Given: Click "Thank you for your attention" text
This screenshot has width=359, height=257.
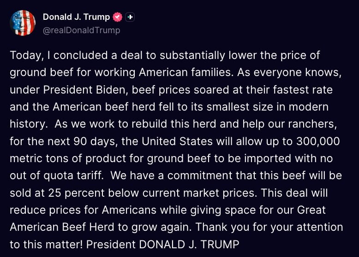Looking at the screenshot, I should click(x=269, y=228).
